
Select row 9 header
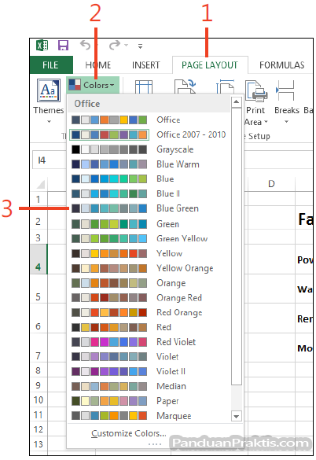click(x=39, y=385)
